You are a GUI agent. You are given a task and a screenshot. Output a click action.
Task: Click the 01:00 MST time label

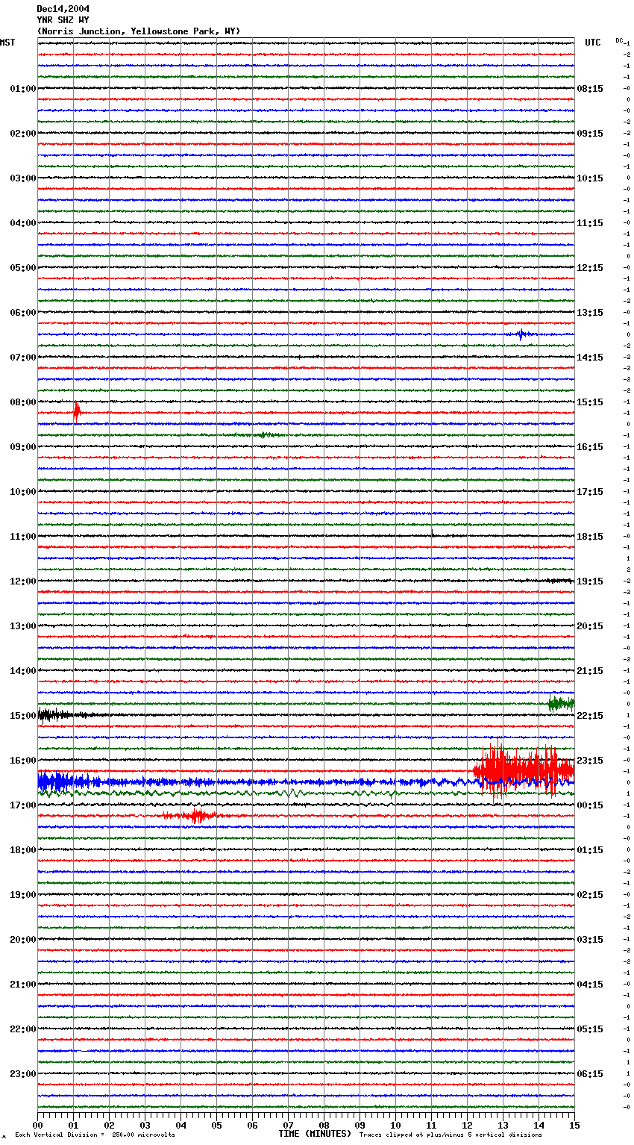[23, 89]
